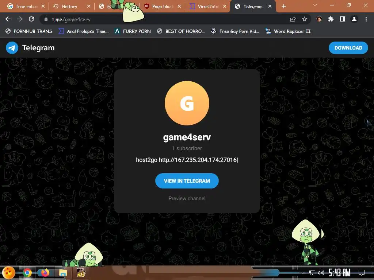The image size is (374, 280).
Task: Open the notification center icon
Action: click(x=362, y=273)
